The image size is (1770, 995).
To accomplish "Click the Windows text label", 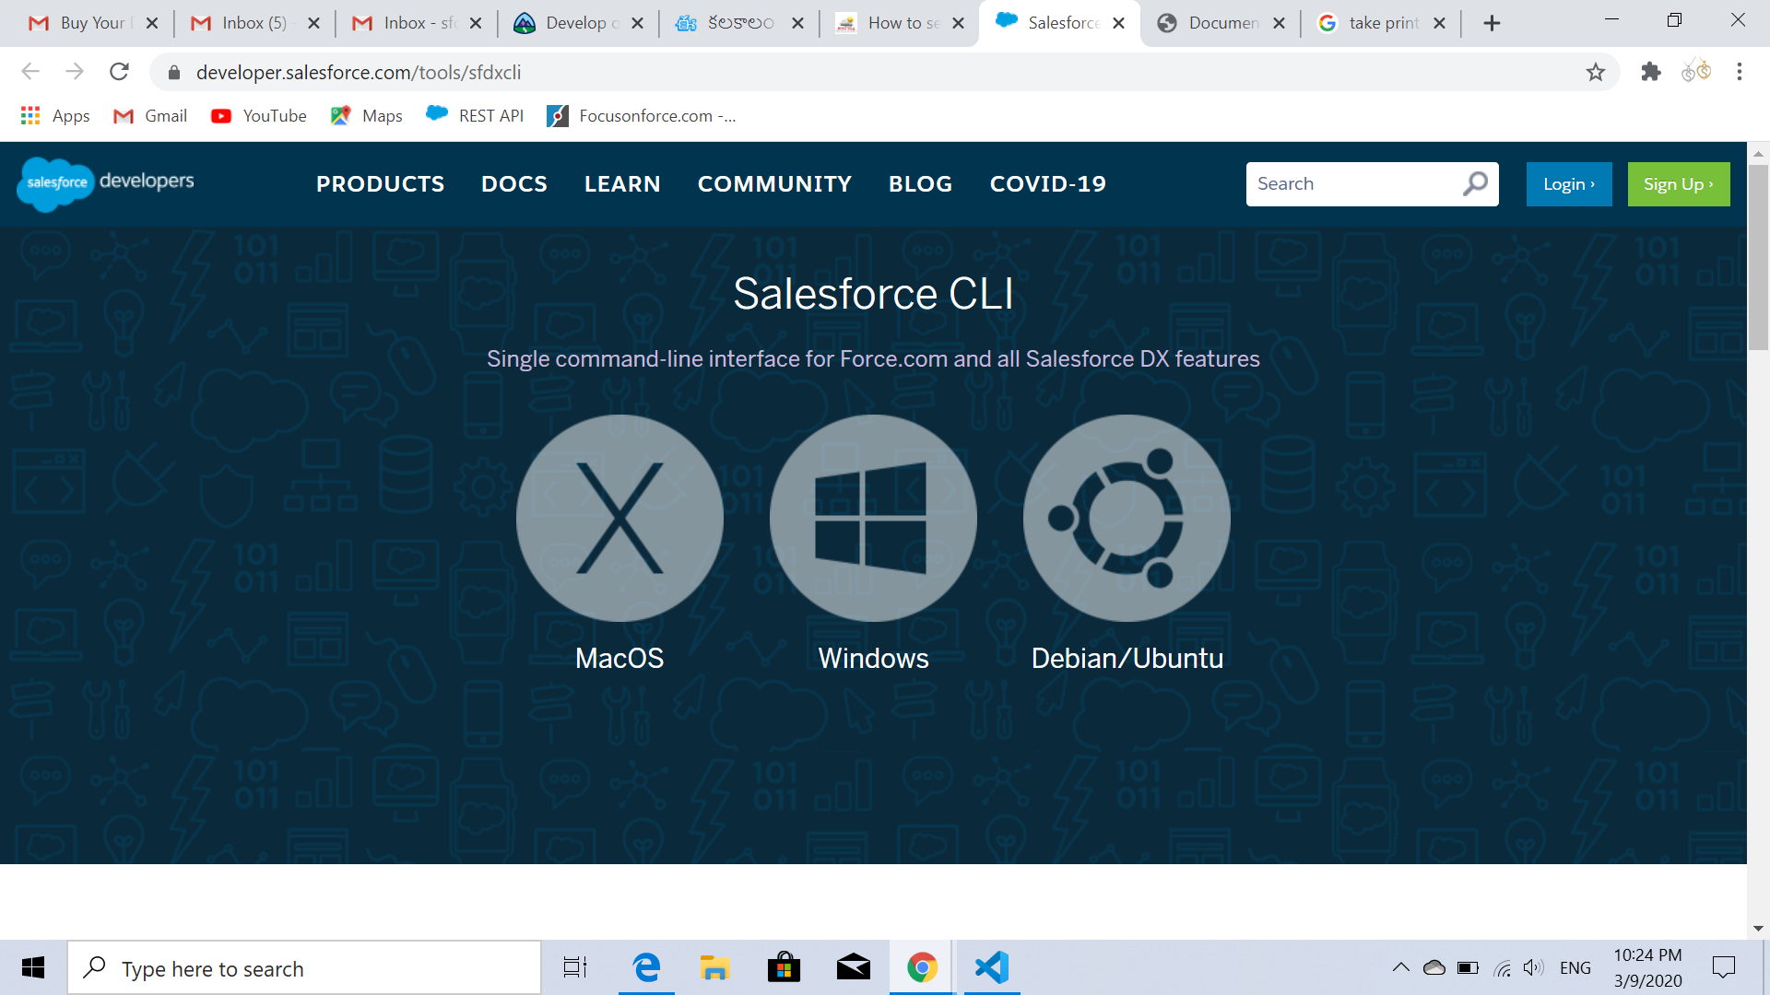I will click(873, 658).
